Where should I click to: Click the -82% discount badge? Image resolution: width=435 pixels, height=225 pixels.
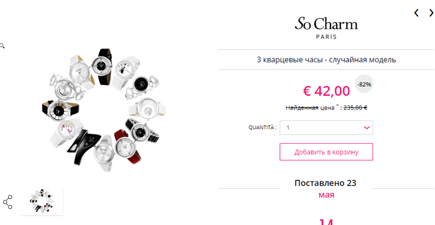pos(364,84)
